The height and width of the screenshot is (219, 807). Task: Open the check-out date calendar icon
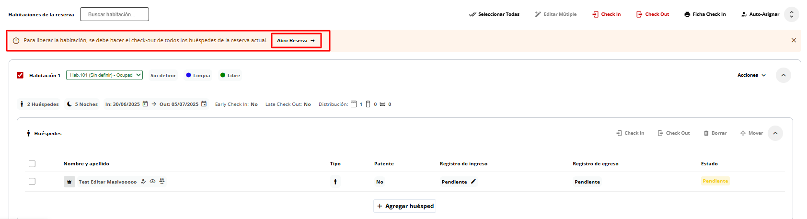(204, 104)
